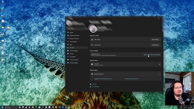
Task: Open the Microsoft Store taskbar icon
Action: point(39,107)
